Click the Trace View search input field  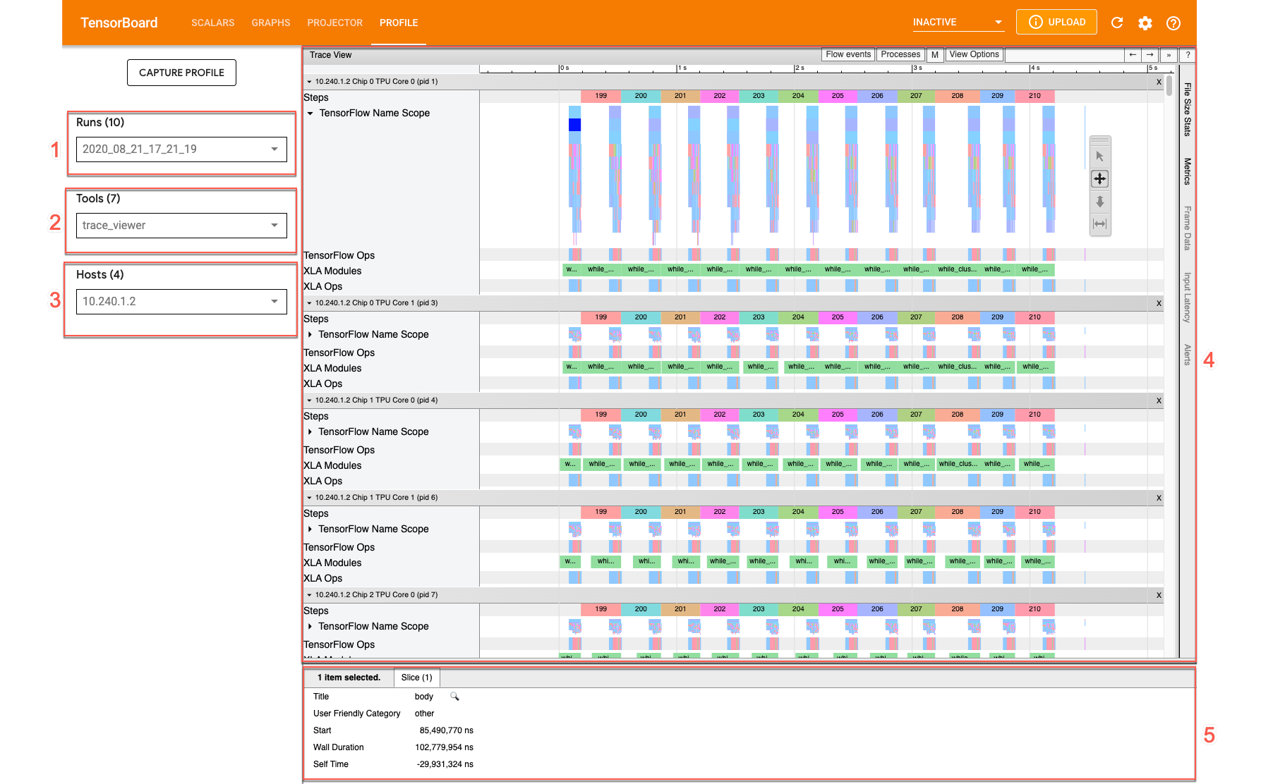(1064, 54)
